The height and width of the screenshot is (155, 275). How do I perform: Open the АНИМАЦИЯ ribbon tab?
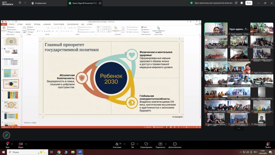click(x=47, y=24)
